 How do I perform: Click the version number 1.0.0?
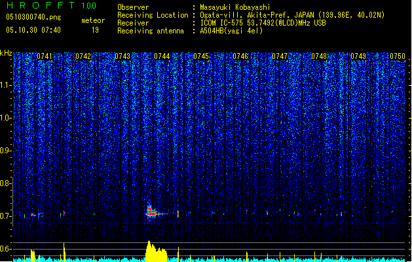coord(89,6)
